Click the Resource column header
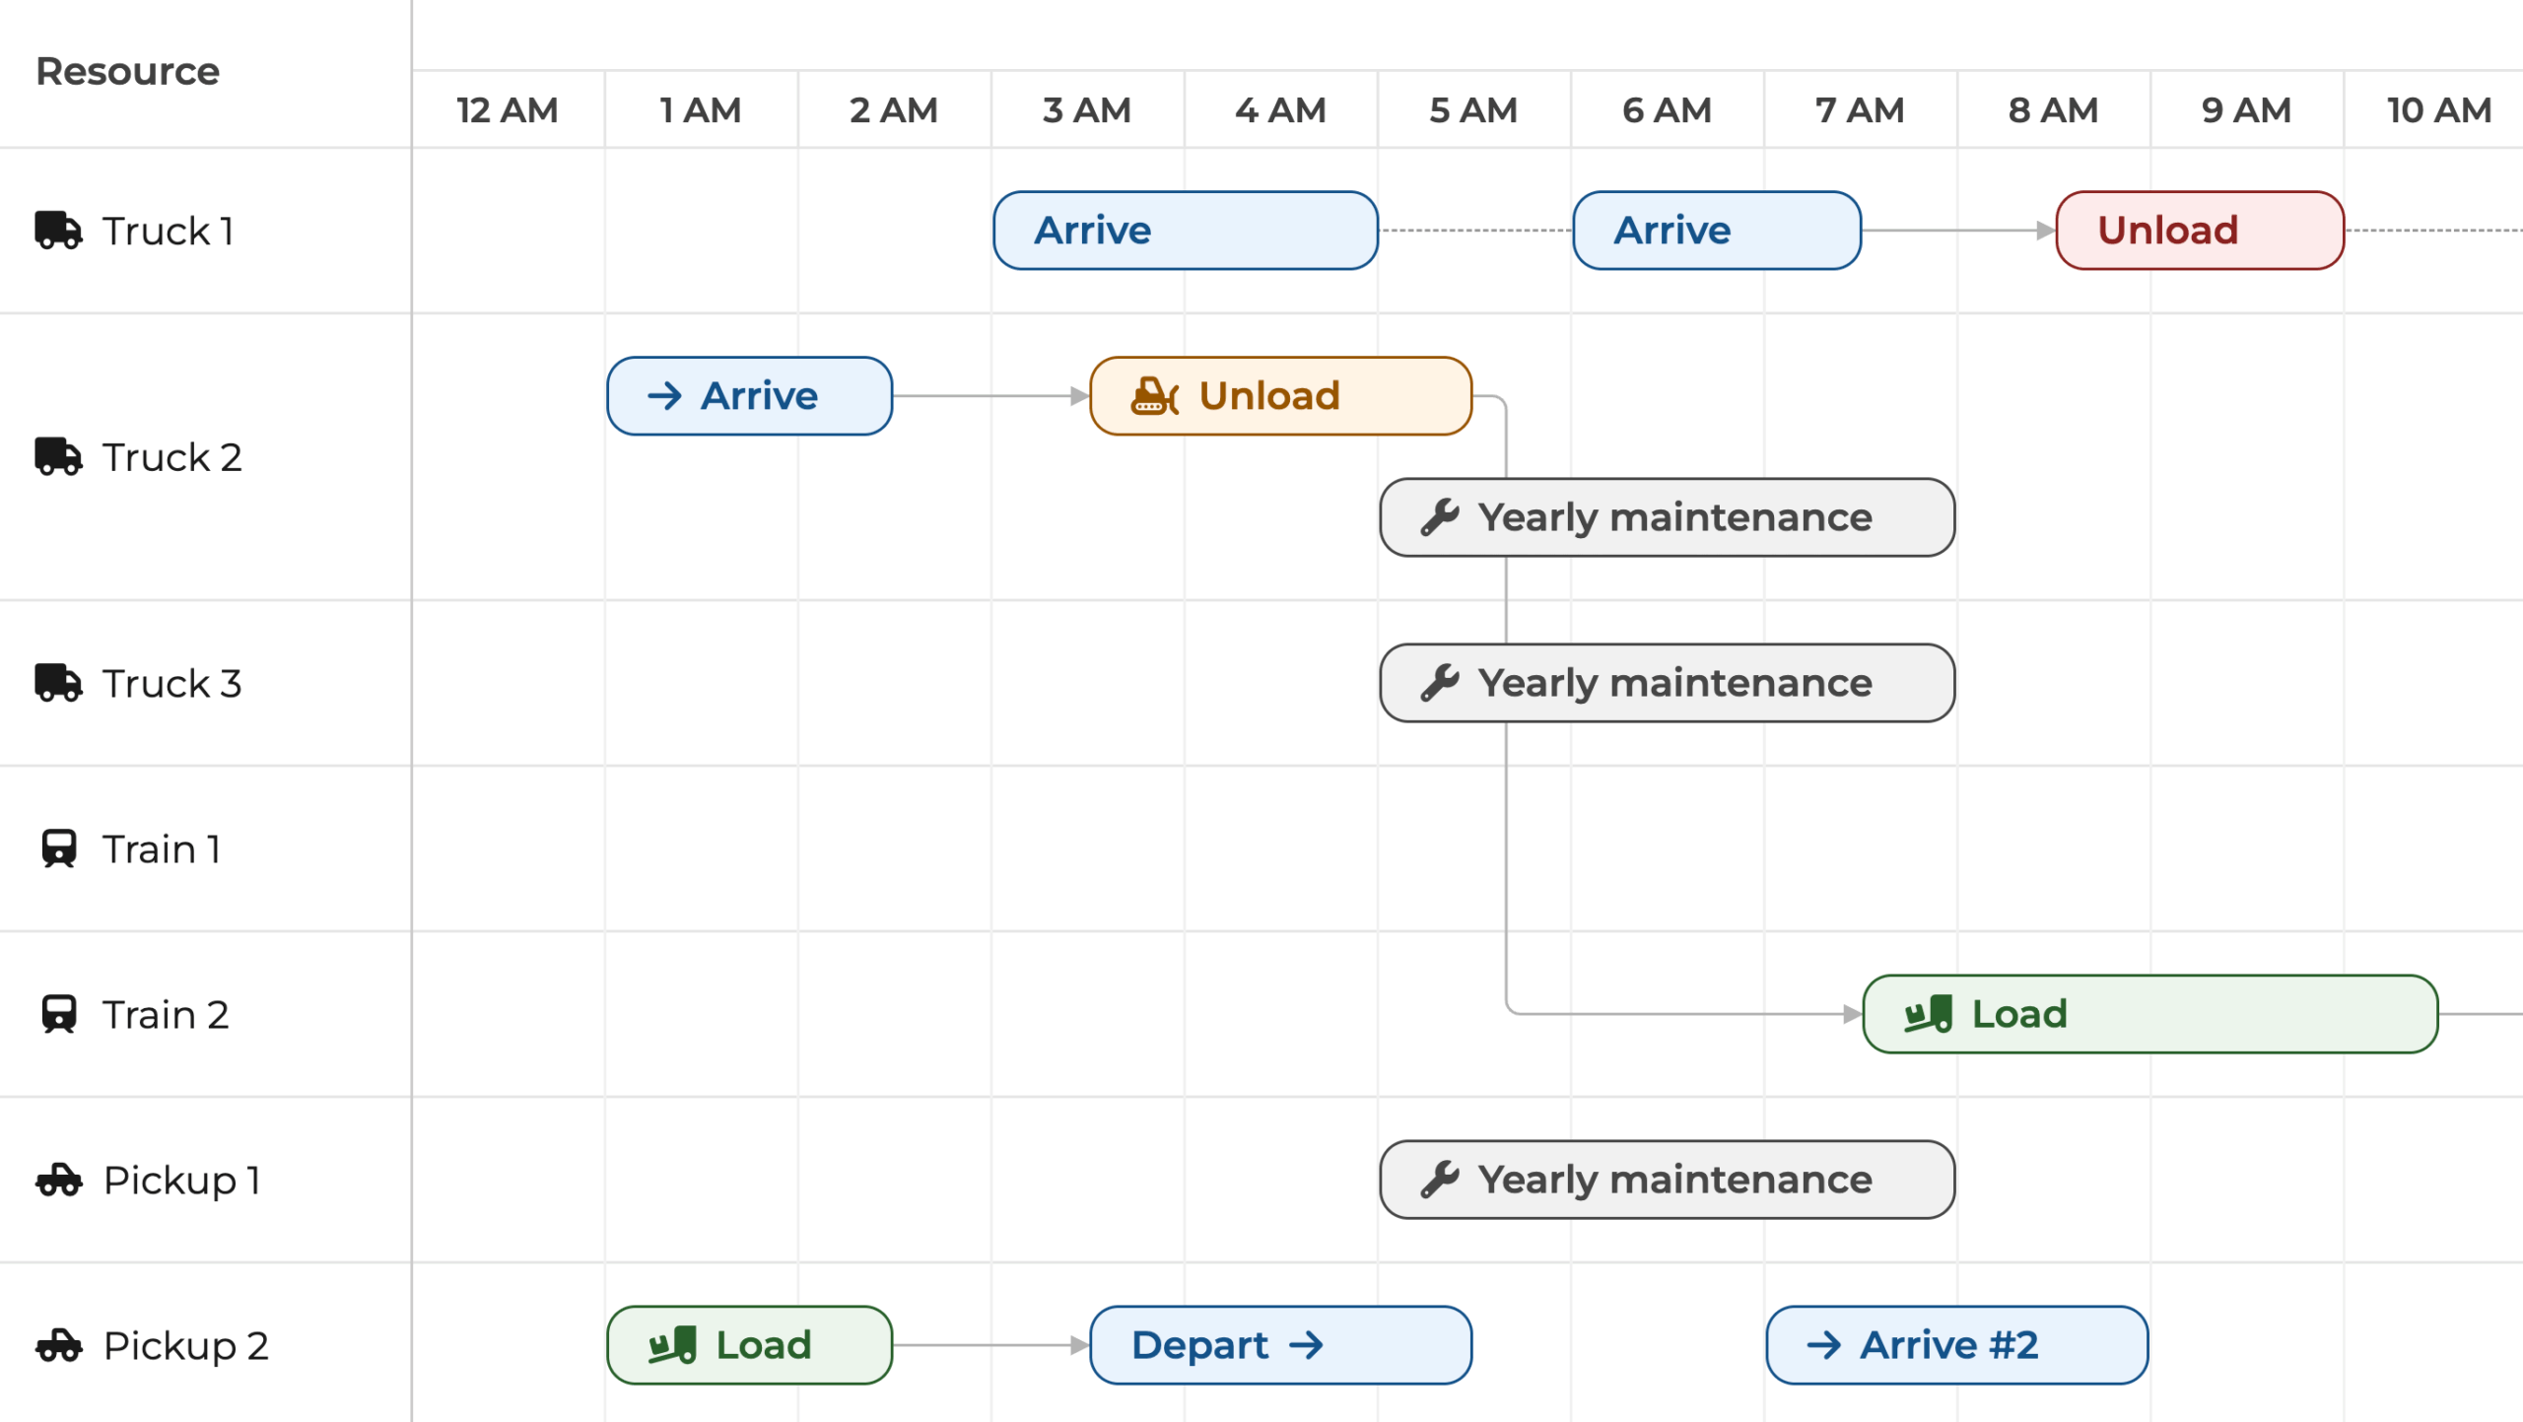The width and height of the screenshot is (2523, 1422). click(x=128, y=72)
